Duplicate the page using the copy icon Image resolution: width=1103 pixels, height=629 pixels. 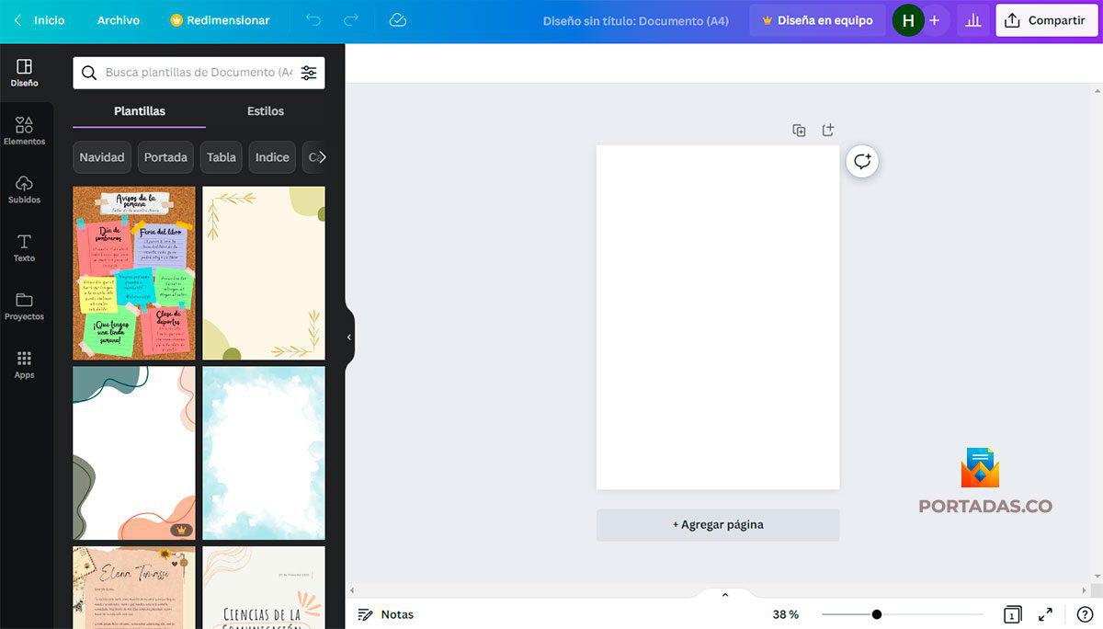point(799,130)
